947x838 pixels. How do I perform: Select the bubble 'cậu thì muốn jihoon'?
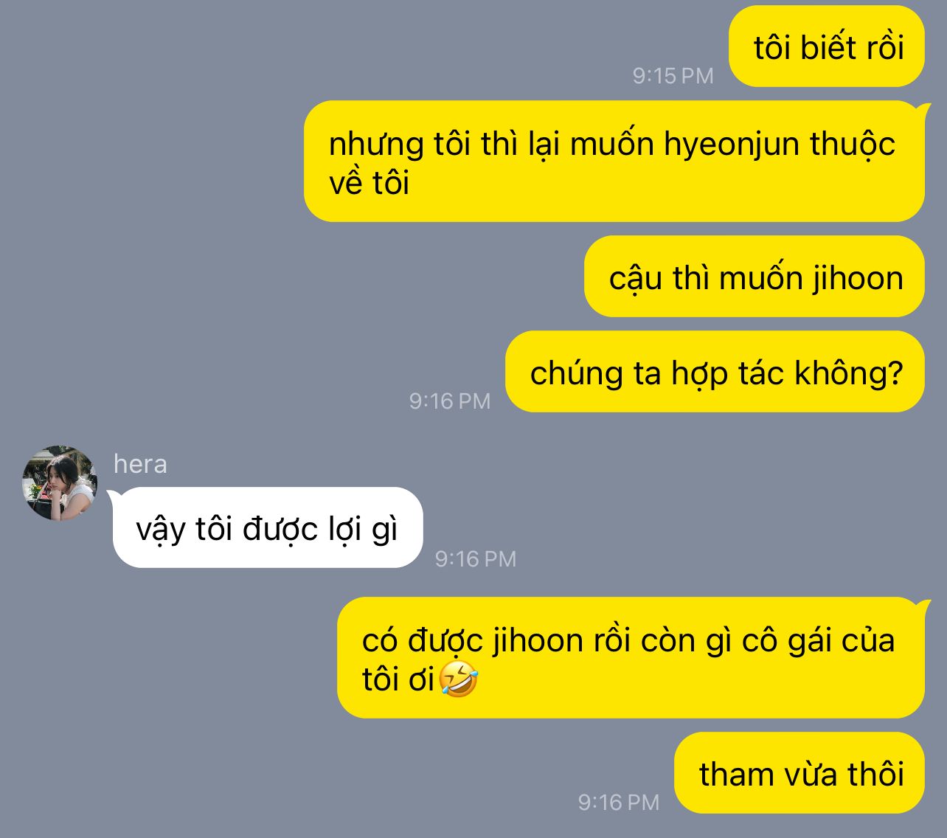click(x=755, y=277)
